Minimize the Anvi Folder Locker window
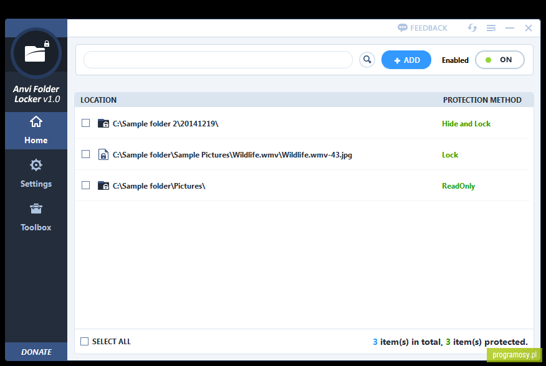The image size is (546, 366). tap(510, 28)
